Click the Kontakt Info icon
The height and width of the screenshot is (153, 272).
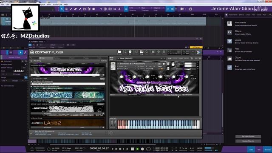130,52
